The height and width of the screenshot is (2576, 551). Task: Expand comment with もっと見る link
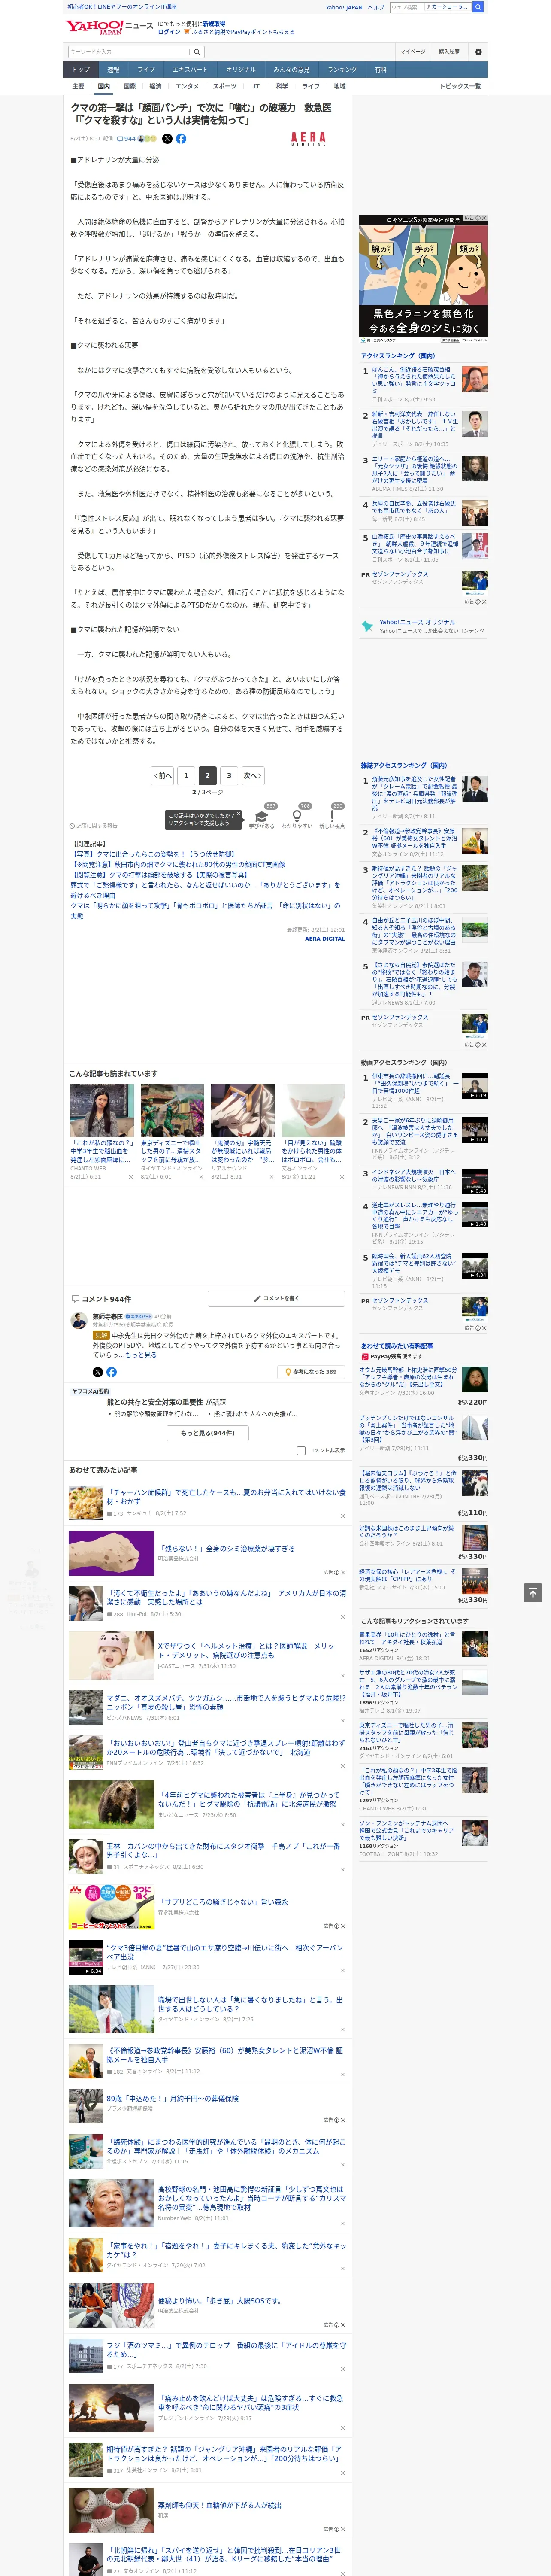(x=141, y=1355)
